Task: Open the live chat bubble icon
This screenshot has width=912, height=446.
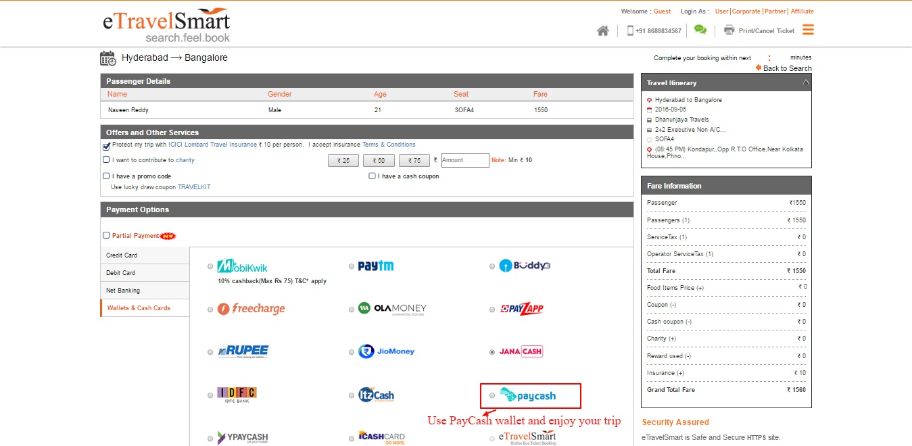Action: [x=700, y=30]
